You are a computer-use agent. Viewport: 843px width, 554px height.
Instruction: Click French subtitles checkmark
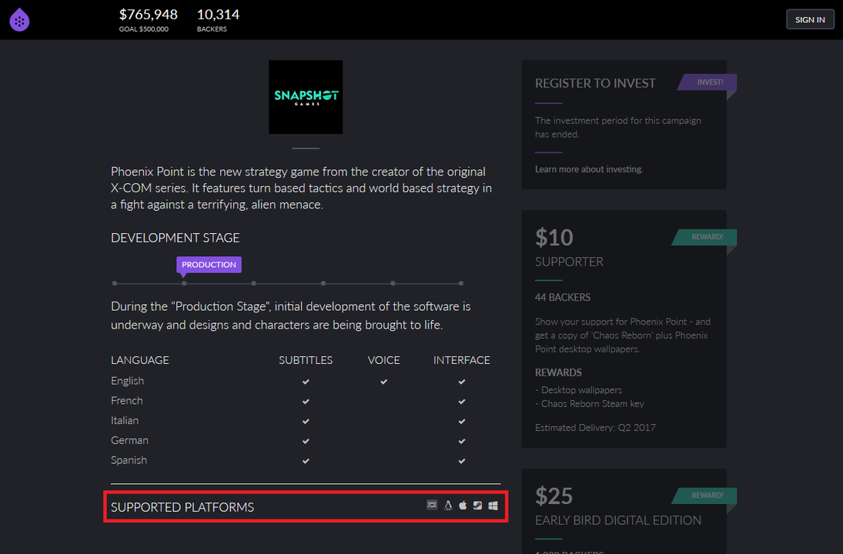[x=306, y=402]
